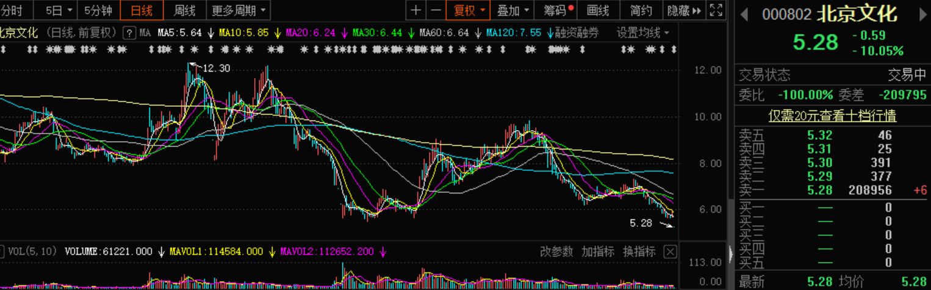
Task: Expand the 设置均线 dropdown
Action: (642, 32)
